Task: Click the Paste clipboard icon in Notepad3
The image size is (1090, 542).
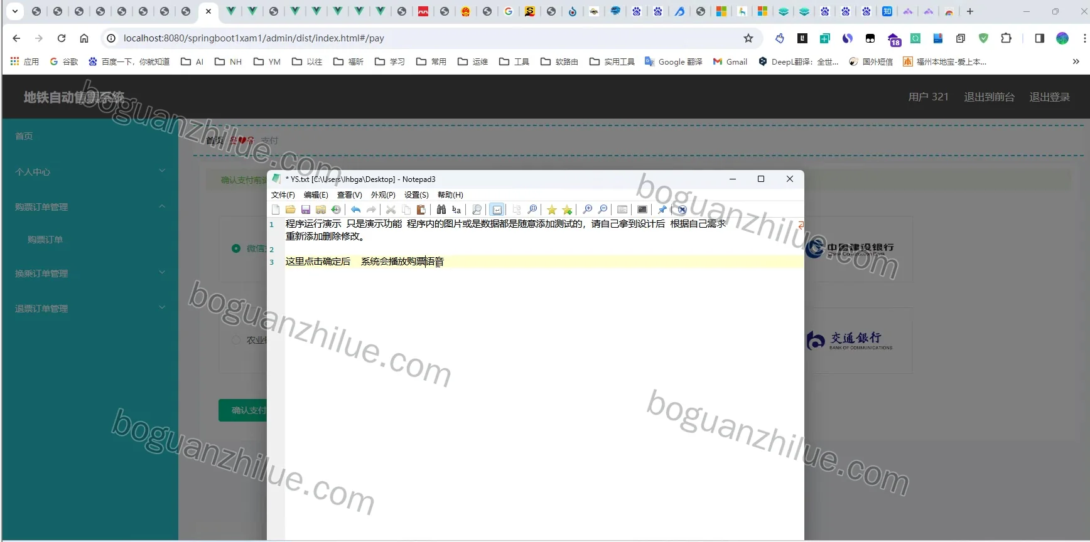Action: click(x=421, y=210)
